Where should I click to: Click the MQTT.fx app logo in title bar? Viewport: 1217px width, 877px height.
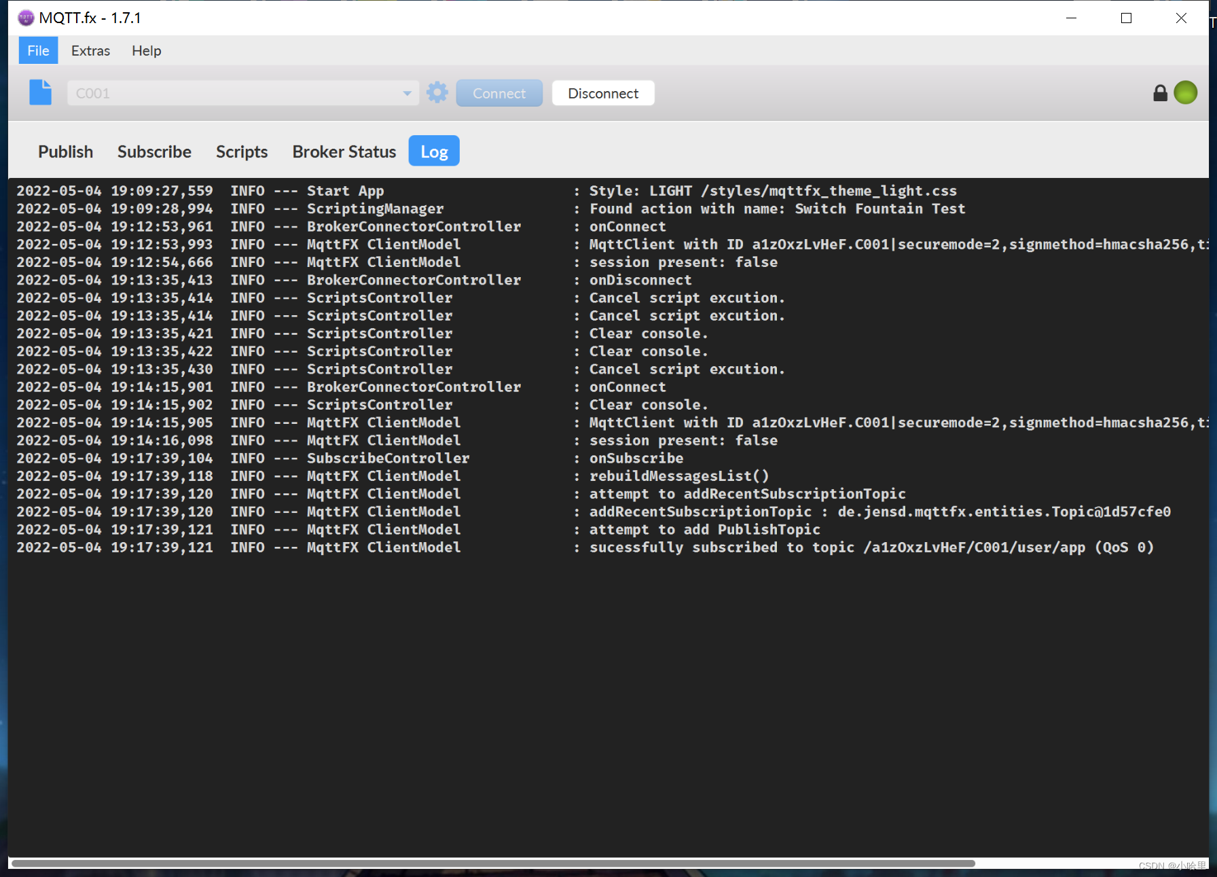[x=26, y=18]
